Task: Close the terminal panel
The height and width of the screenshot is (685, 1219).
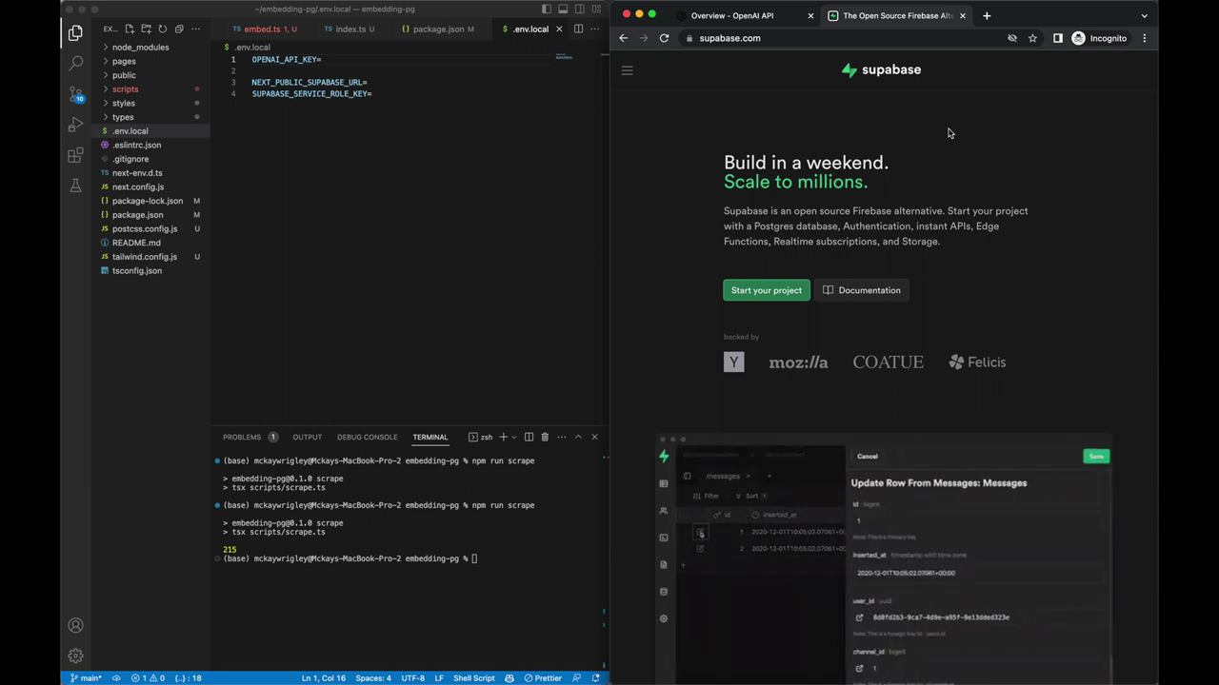Action: 594,437
